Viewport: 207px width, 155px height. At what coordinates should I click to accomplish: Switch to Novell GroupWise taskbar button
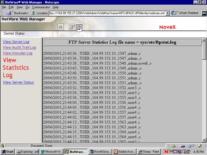click(x=101, y=152)
